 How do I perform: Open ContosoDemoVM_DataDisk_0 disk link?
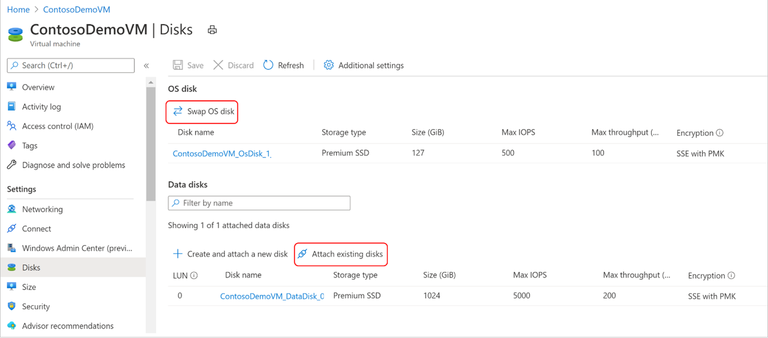coord(272,296)
